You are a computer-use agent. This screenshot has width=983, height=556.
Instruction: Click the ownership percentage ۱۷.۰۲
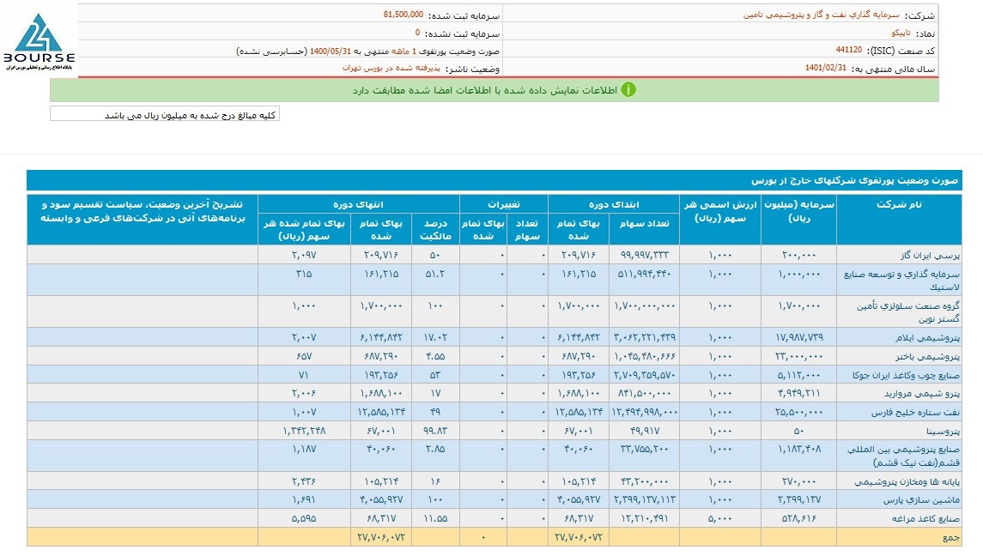(x=435, y=336)
